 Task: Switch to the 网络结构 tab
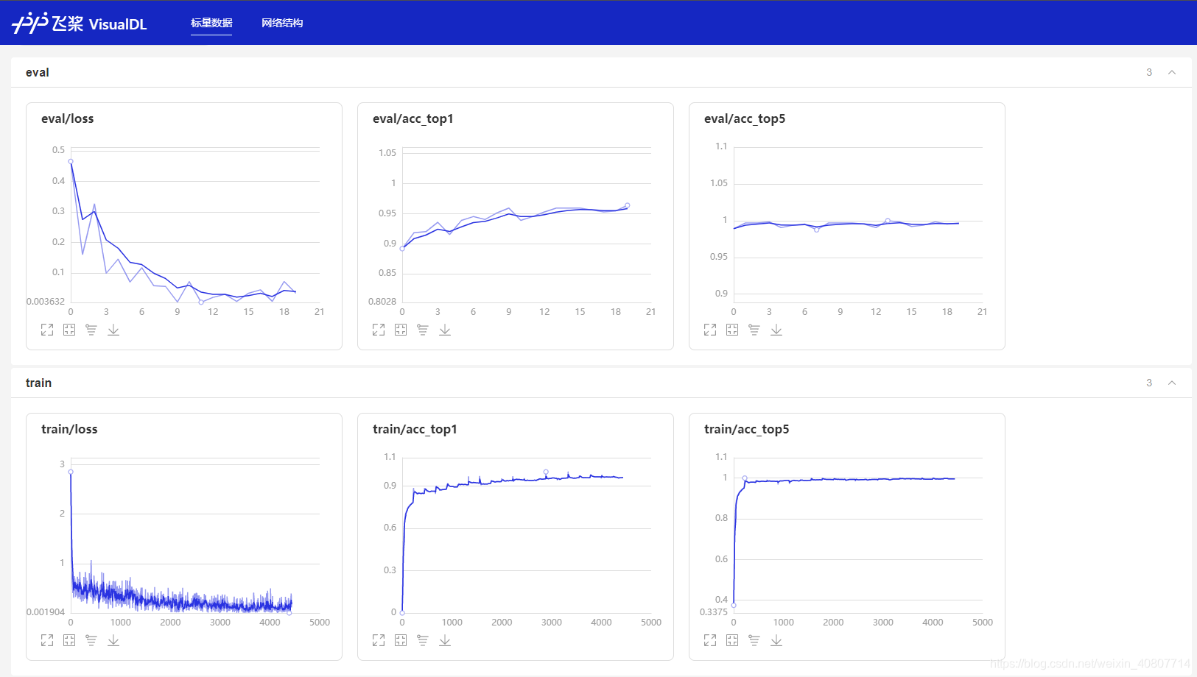click(282, 23)
